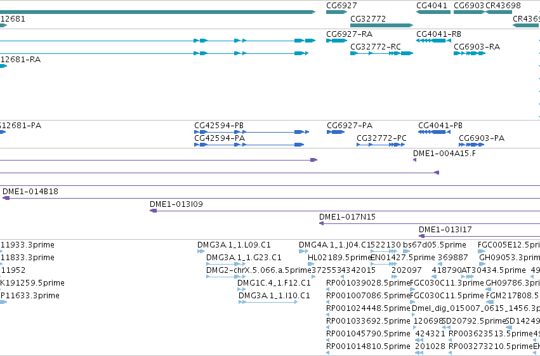The image size is (540, 356).
Task: Select the RP001007086.5prime label
Action: point(368,296)
